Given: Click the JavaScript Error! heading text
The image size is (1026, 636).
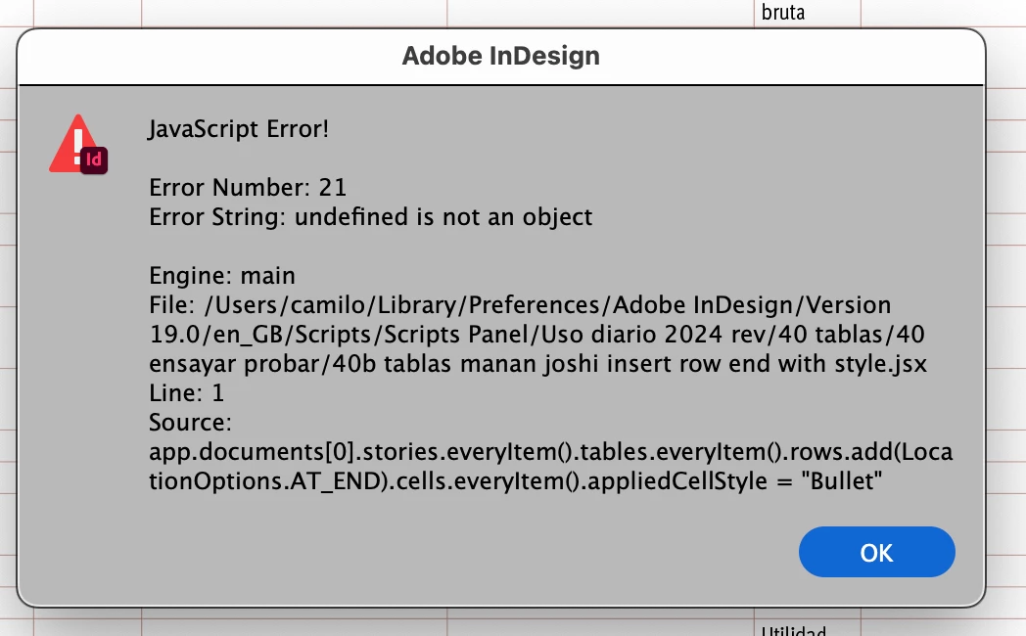Looking at the screenshot, I should point(238,129).
